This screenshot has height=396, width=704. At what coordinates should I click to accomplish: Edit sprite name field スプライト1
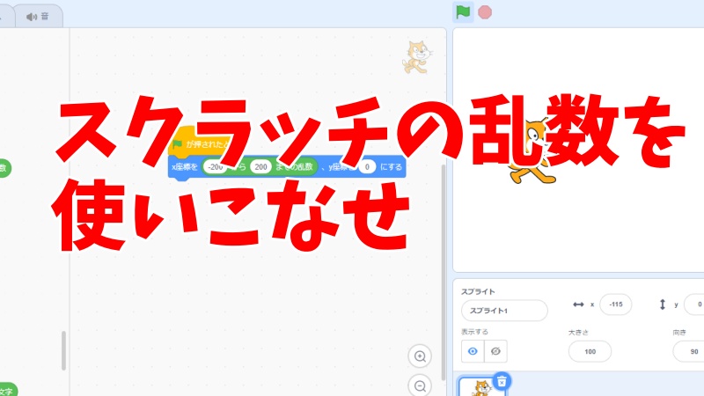coord(504,311)
